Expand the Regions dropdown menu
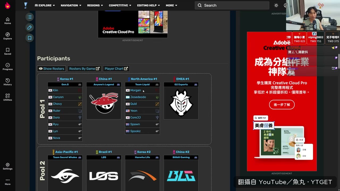This screenshot has height=191, width=340. pos(95,5)
